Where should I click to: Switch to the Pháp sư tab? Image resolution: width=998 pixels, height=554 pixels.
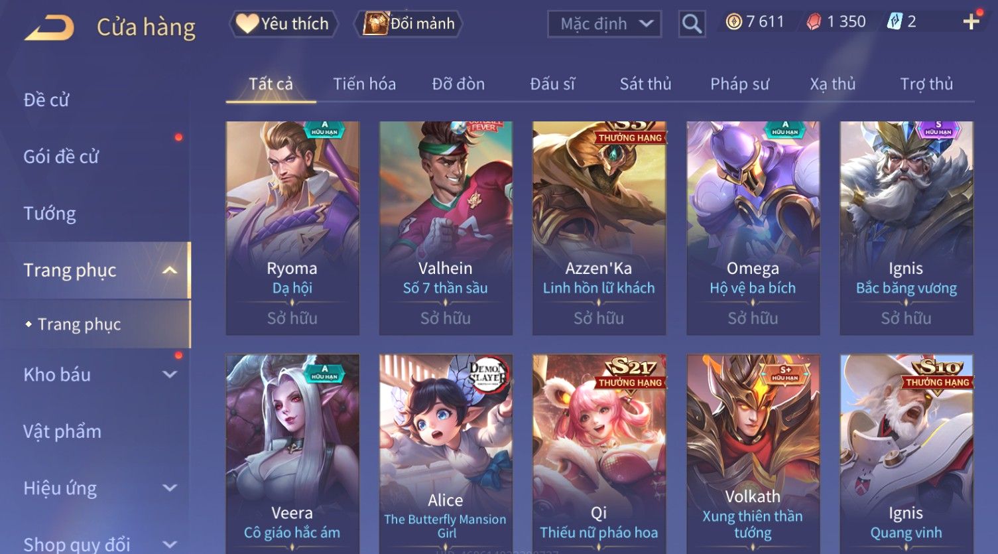(x=739, y=84)
